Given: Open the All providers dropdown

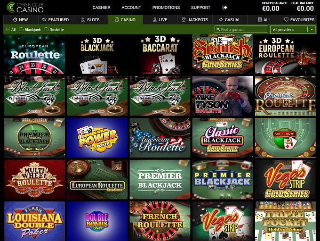Looking at the screenshot, I should coord(293,29).
